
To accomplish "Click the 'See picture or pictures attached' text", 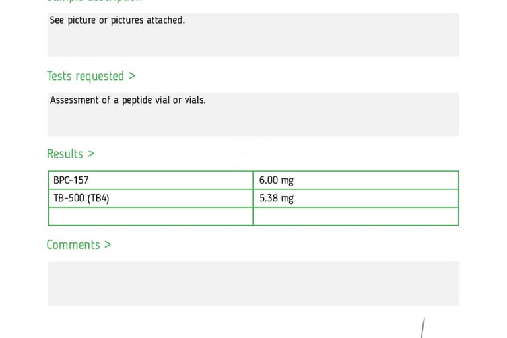I will point(117,20).
